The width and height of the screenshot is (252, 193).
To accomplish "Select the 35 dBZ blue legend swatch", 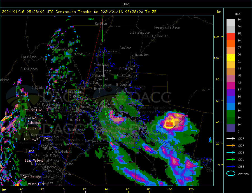I will coord(231,100).
